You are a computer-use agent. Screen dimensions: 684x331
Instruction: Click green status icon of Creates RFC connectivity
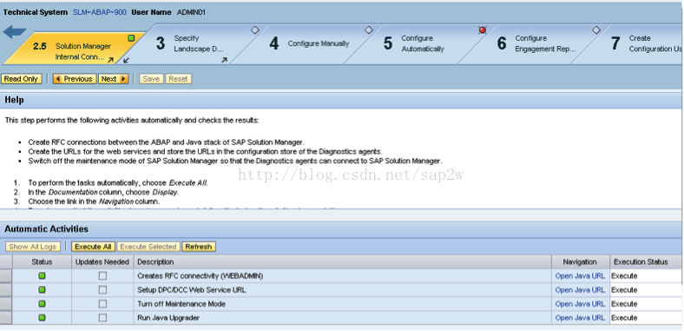[42, 276]
